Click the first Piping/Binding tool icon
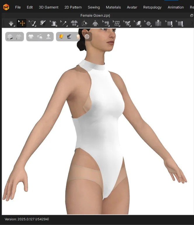This screenshot has width=194, height=225. (169, 23)
